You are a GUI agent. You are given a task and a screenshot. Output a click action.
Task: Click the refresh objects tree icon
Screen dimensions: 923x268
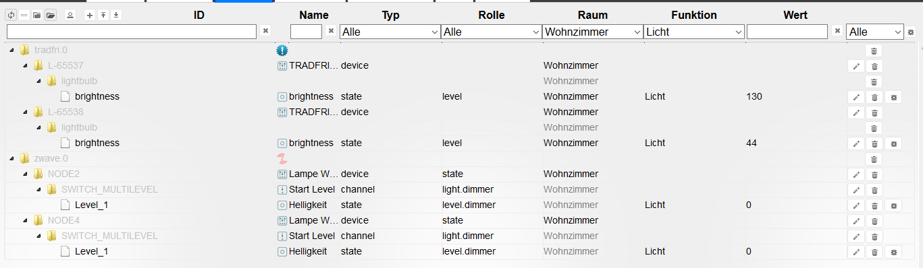11,15
